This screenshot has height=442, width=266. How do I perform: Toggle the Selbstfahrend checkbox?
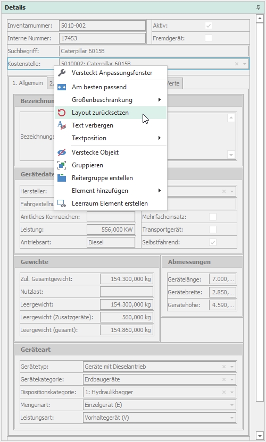tap(213, 242)
